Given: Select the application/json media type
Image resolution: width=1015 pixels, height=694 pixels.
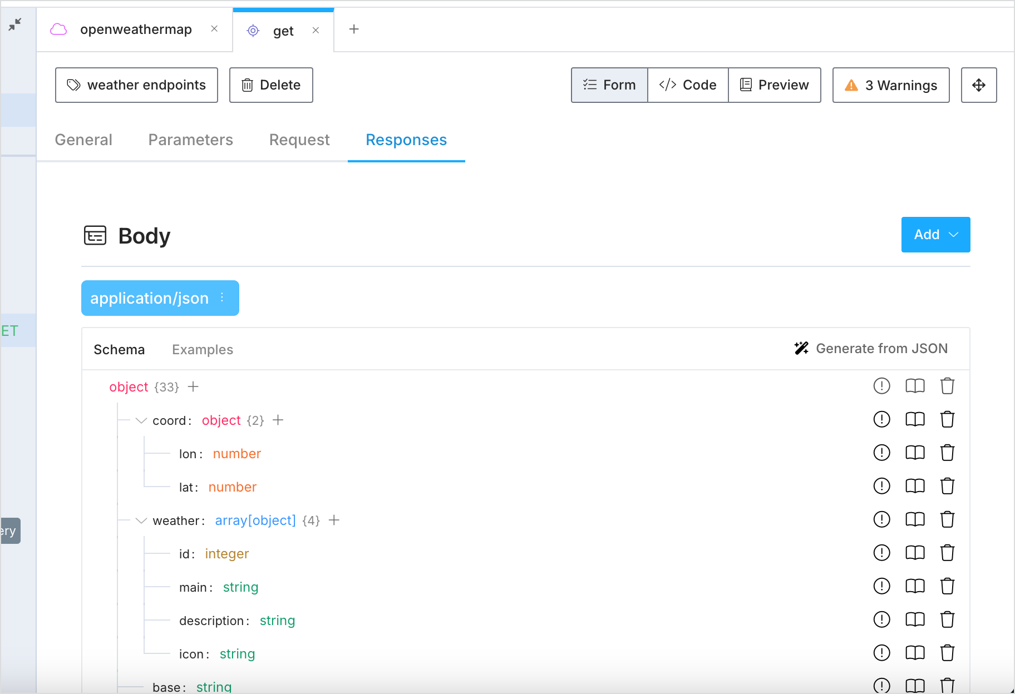Looking at the screenshot, I should pyautogui.click(x=149, y=298).
